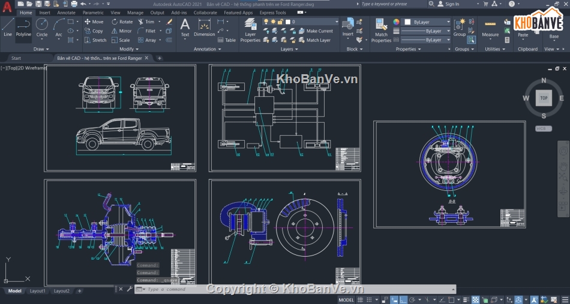Click the Group objects tool
570x304 pixels.
click(x=460, y=28)
